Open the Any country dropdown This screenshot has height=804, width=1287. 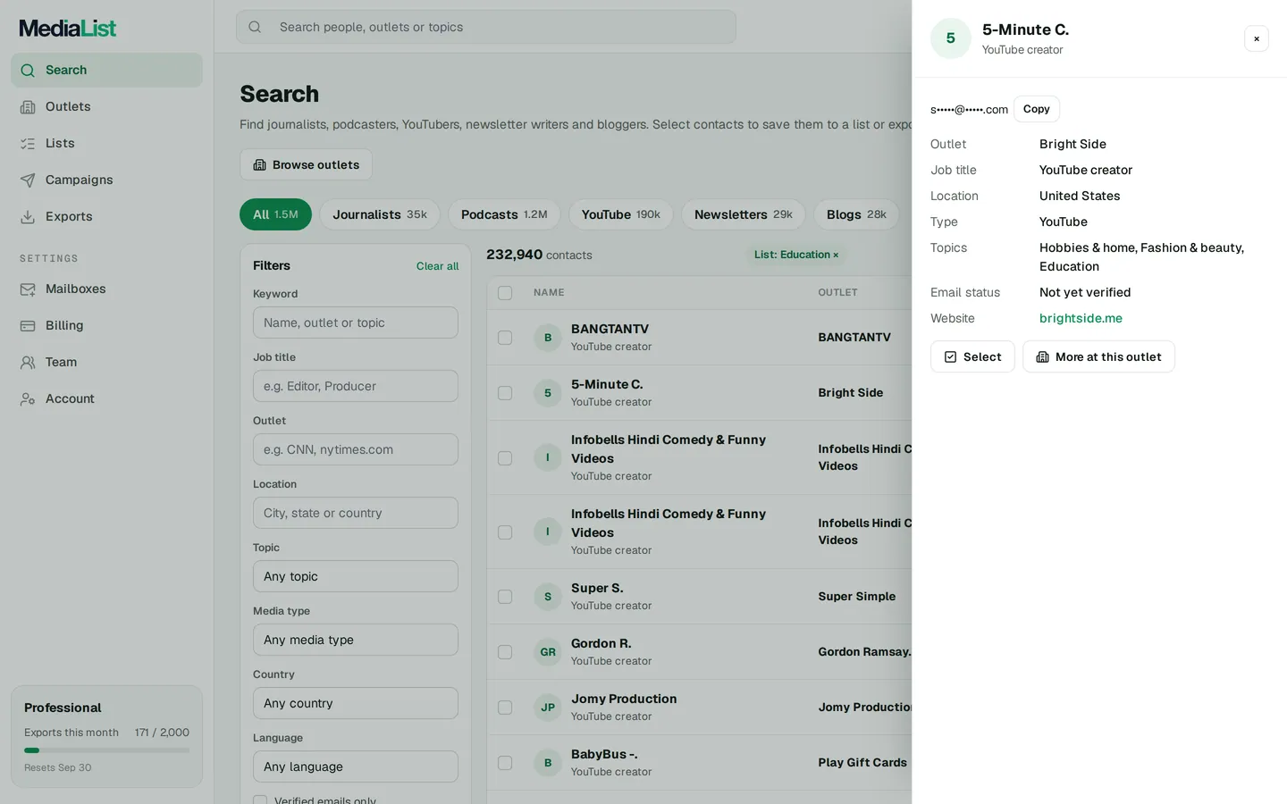point(356,703)
